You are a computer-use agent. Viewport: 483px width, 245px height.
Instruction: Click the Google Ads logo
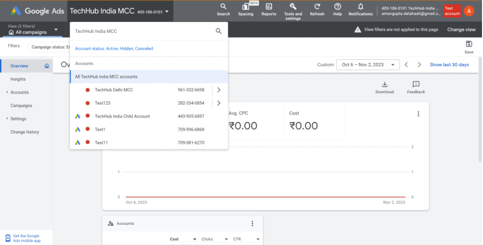38,11
